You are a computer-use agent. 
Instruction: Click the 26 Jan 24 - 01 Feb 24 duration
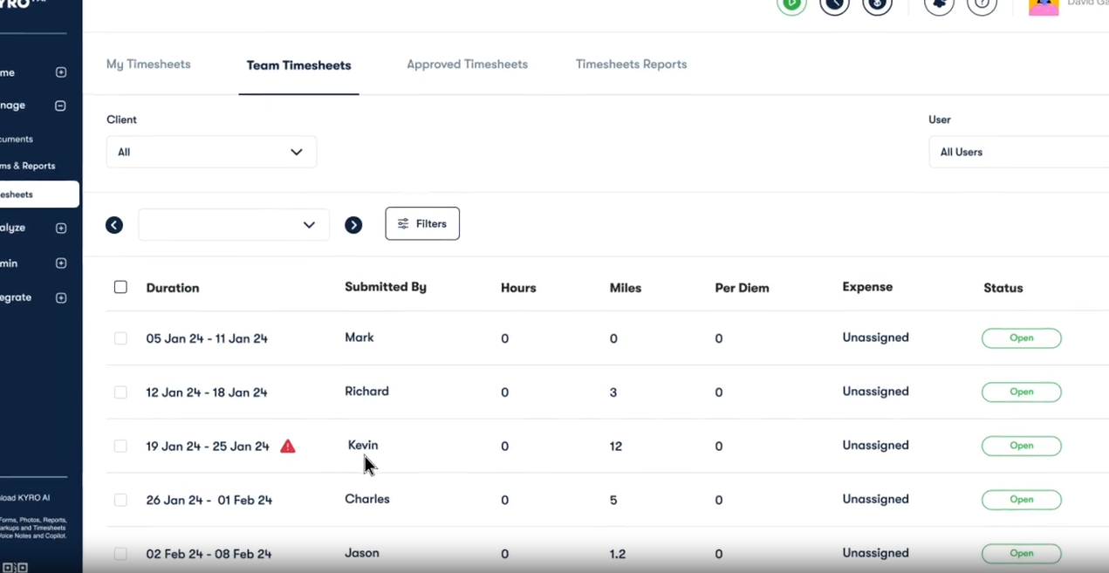pyautogui.click(x=209, y=501)
